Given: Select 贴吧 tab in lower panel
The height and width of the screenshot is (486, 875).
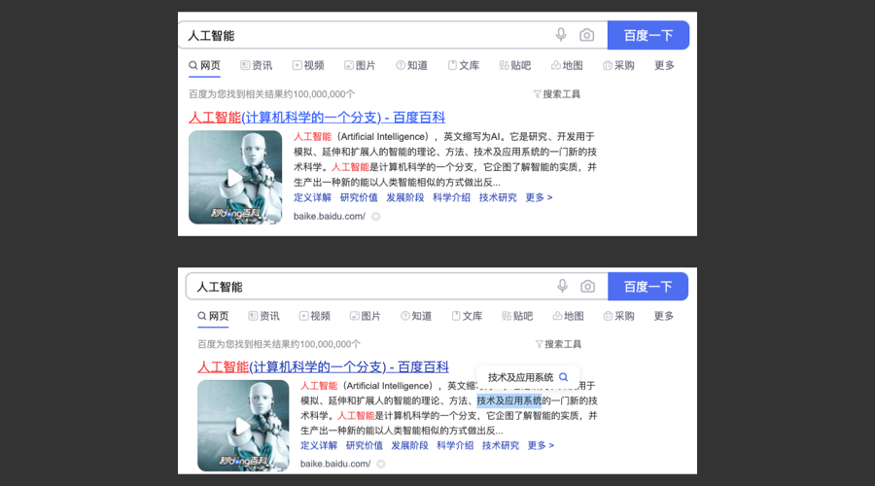Looking at the screenshot, I should point(517,316).
